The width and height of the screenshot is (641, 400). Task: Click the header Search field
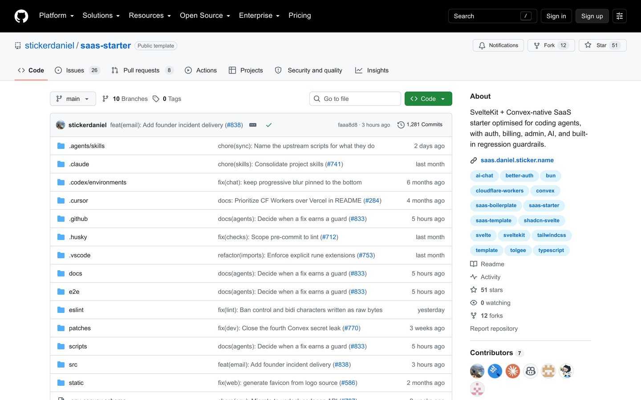click(x=492, y=16)
